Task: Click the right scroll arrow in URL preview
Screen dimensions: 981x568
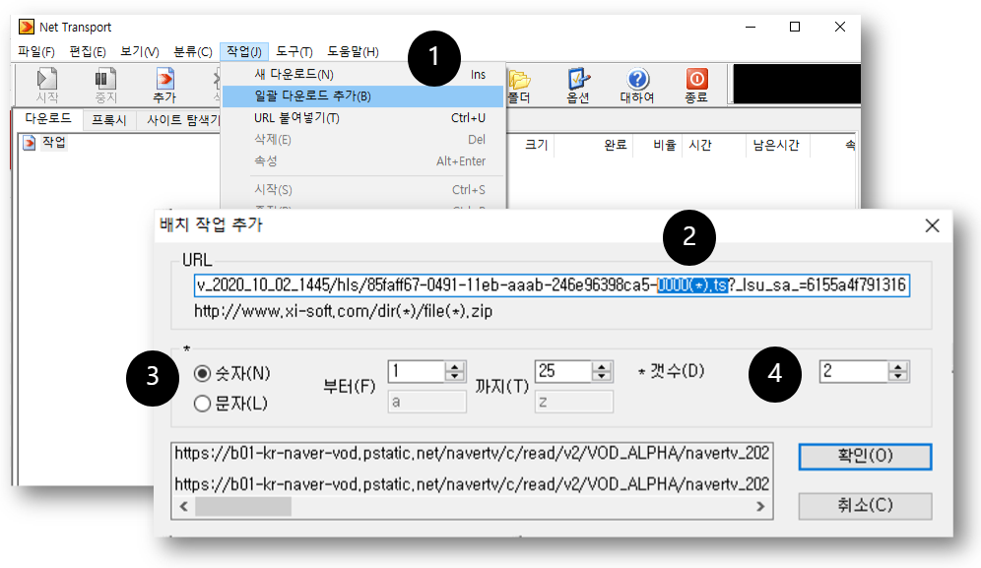Action: pyautogui.click(x=760, y=507)
